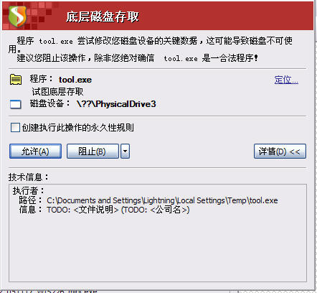Allow the operation with 允许(A)
The image size is (317, 293).
tap(35, 152)
